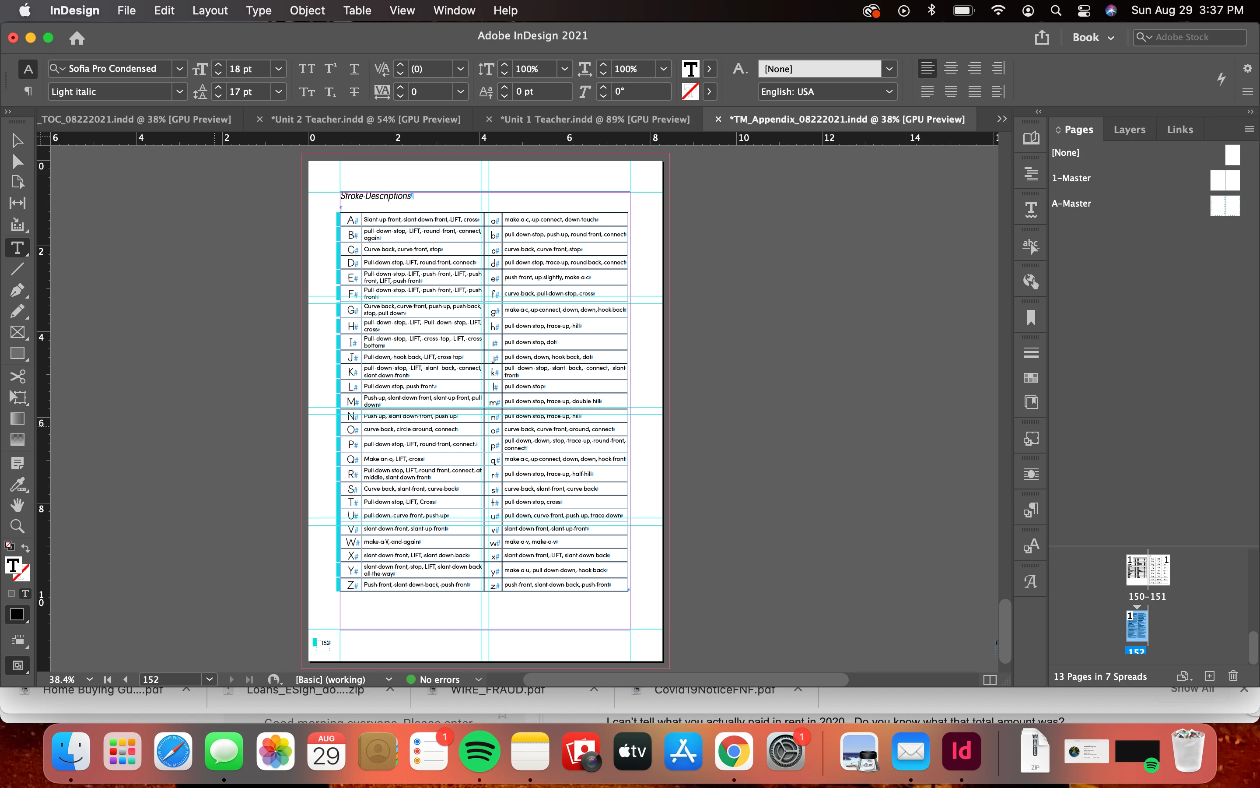
Task: Click the Home icon in title bar
Action: (77, 38)
